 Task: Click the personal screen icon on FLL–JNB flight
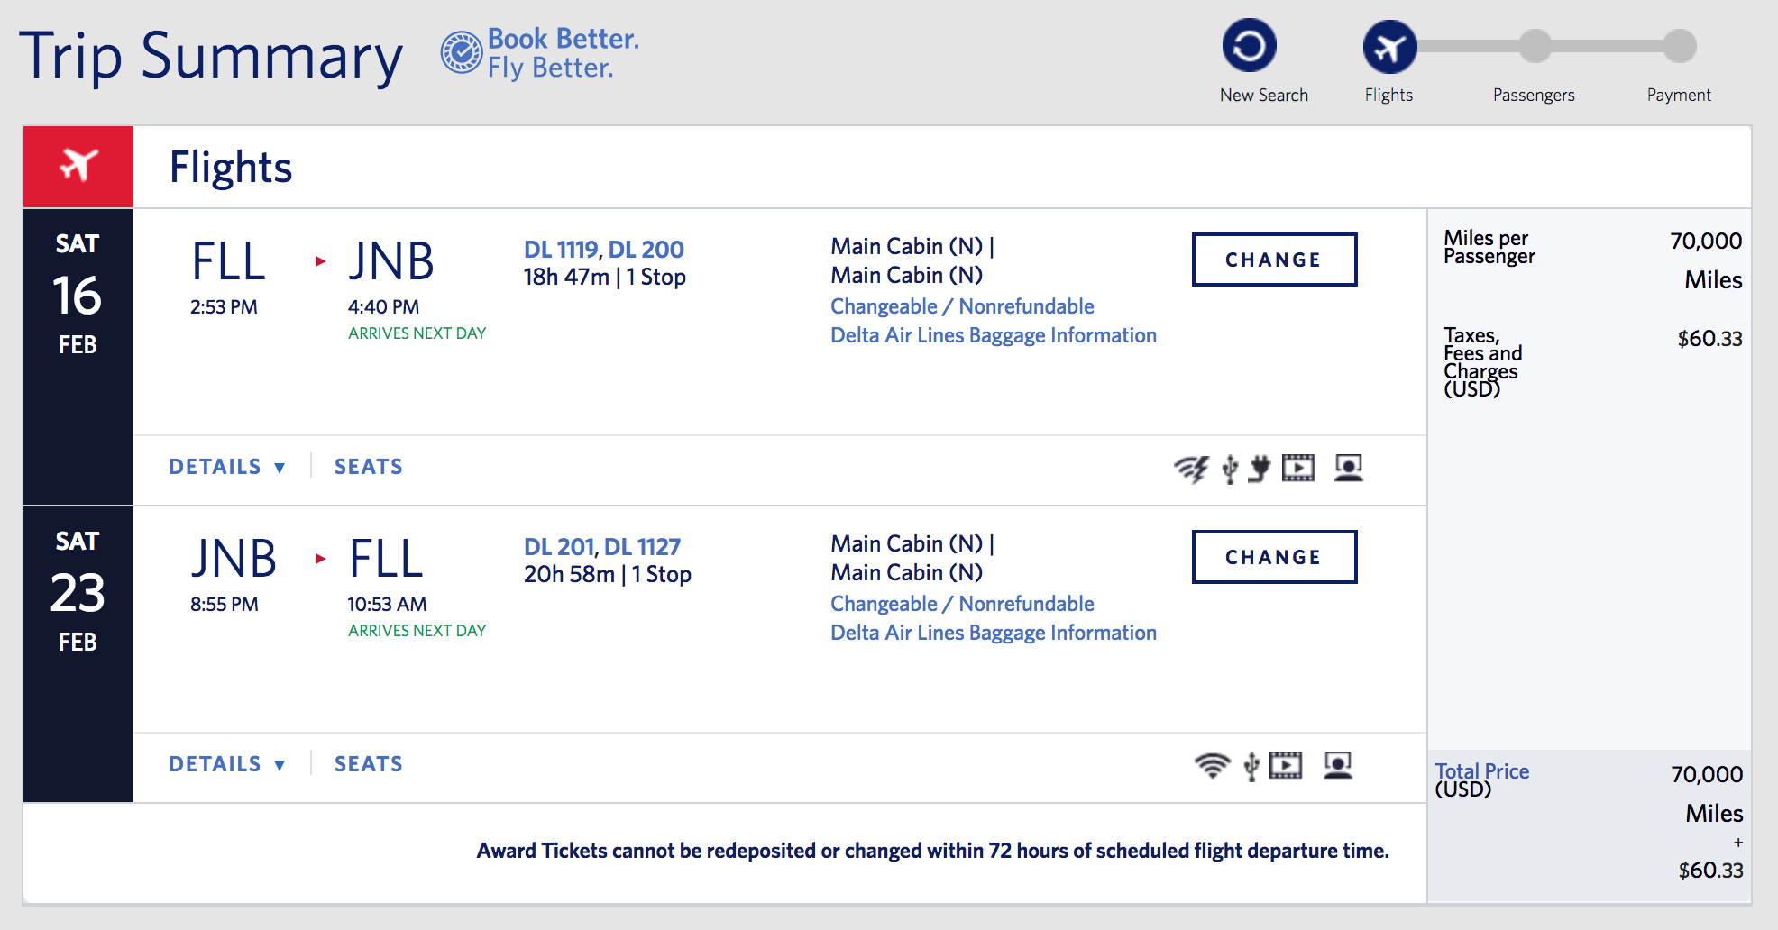pos(1348,468)
